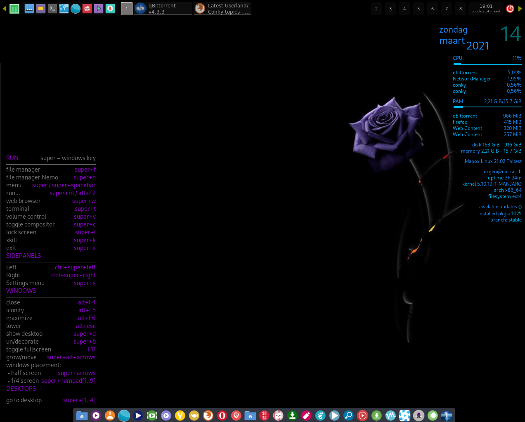Launch Vivaldi browser from the dock
The image size is (525, 422).
coord(180,415)
